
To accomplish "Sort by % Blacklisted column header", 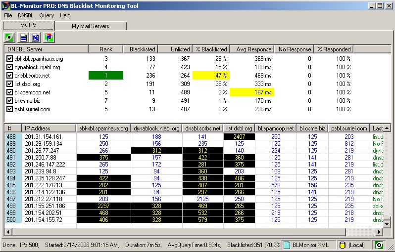I will pos(211,49).
